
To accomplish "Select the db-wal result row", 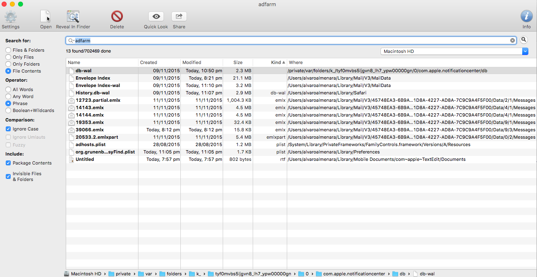I will (x=301, y=71).
